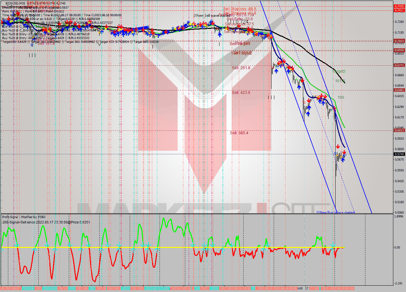This screenshot has width=406, height=292.
Task: Click the 2023.08.16 09:00 time label
Action: [x=285, y=289]
